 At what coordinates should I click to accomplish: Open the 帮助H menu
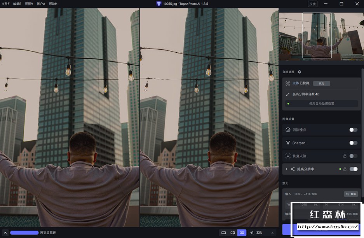pyautogui.click(x=53, y=4)
